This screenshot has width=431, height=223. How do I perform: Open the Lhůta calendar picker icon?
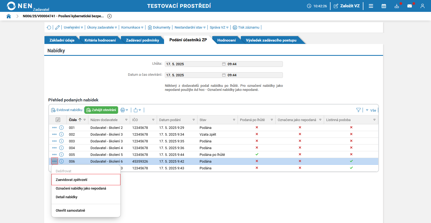tap(224, 64)
